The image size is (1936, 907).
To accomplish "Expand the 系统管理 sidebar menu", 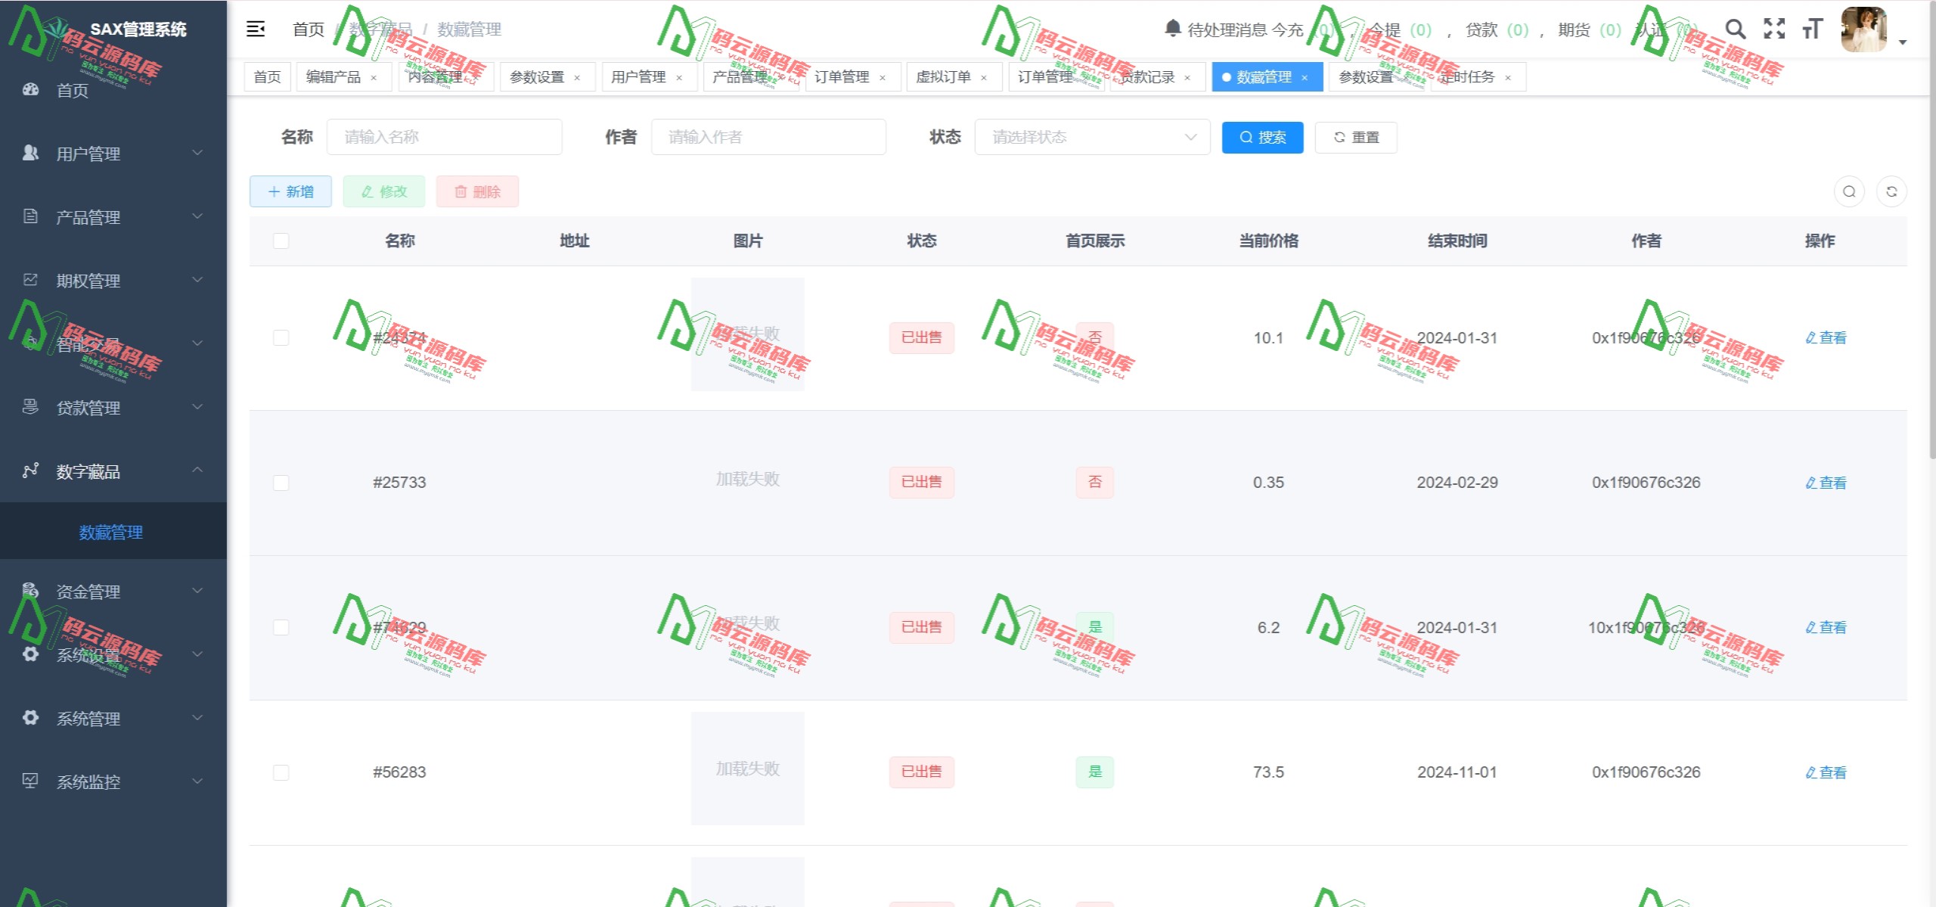I will coord(113,718).
